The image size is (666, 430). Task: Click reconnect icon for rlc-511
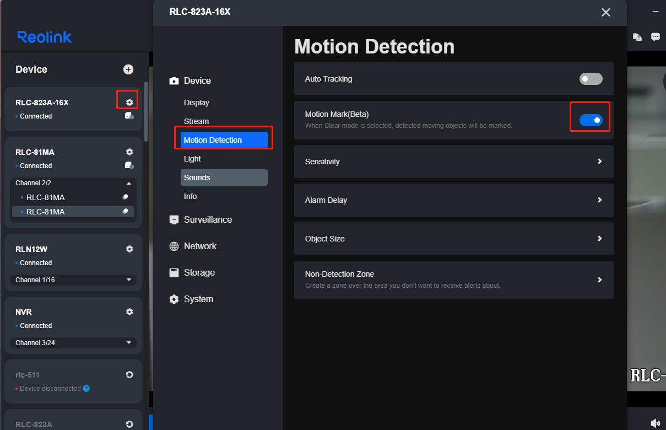tap(129, 374)
